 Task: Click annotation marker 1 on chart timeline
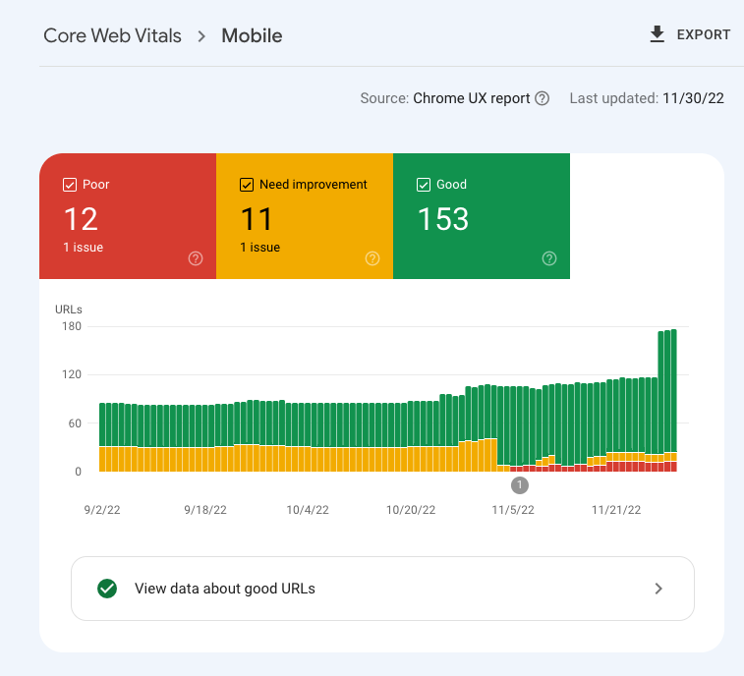520,484
